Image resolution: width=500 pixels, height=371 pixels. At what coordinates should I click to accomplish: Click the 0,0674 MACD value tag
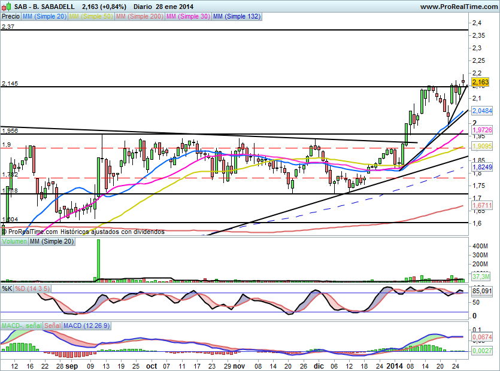pos(482,337)
